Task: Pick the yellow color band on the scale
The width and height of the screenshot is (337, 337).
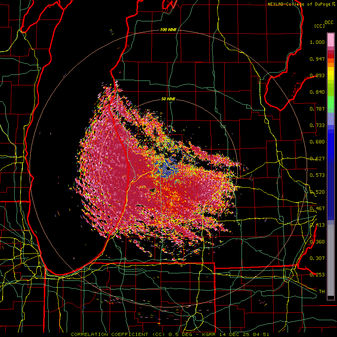Action: click(x=331, y=74)
